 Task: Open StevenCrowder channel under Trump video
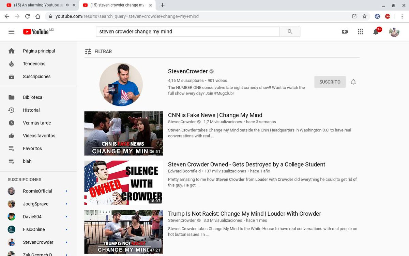pos(182,221)
